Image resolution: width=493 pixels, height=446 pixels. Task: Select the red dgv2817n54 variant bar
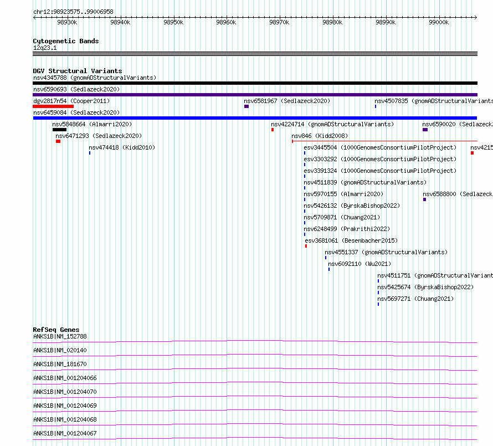53,106
